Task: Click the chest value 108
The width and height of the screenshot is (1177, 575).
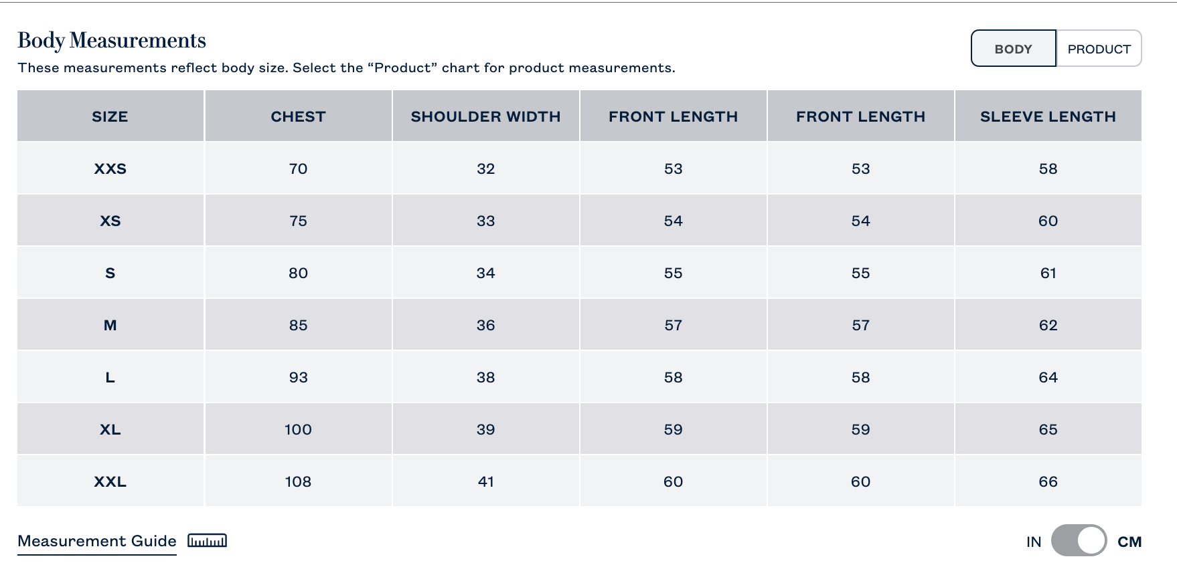Action: click(x=298, y=481)
